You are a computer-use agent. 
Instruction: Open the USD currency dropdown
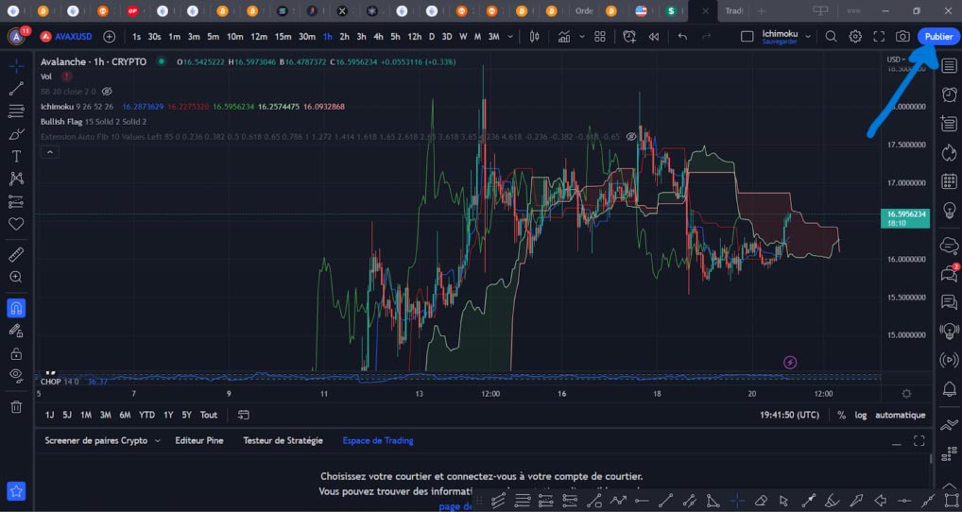896,60
